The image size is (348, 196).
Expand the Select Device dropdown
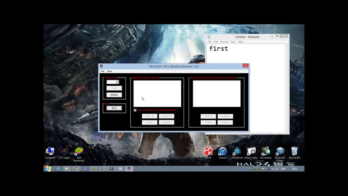[x=117, y=82]
